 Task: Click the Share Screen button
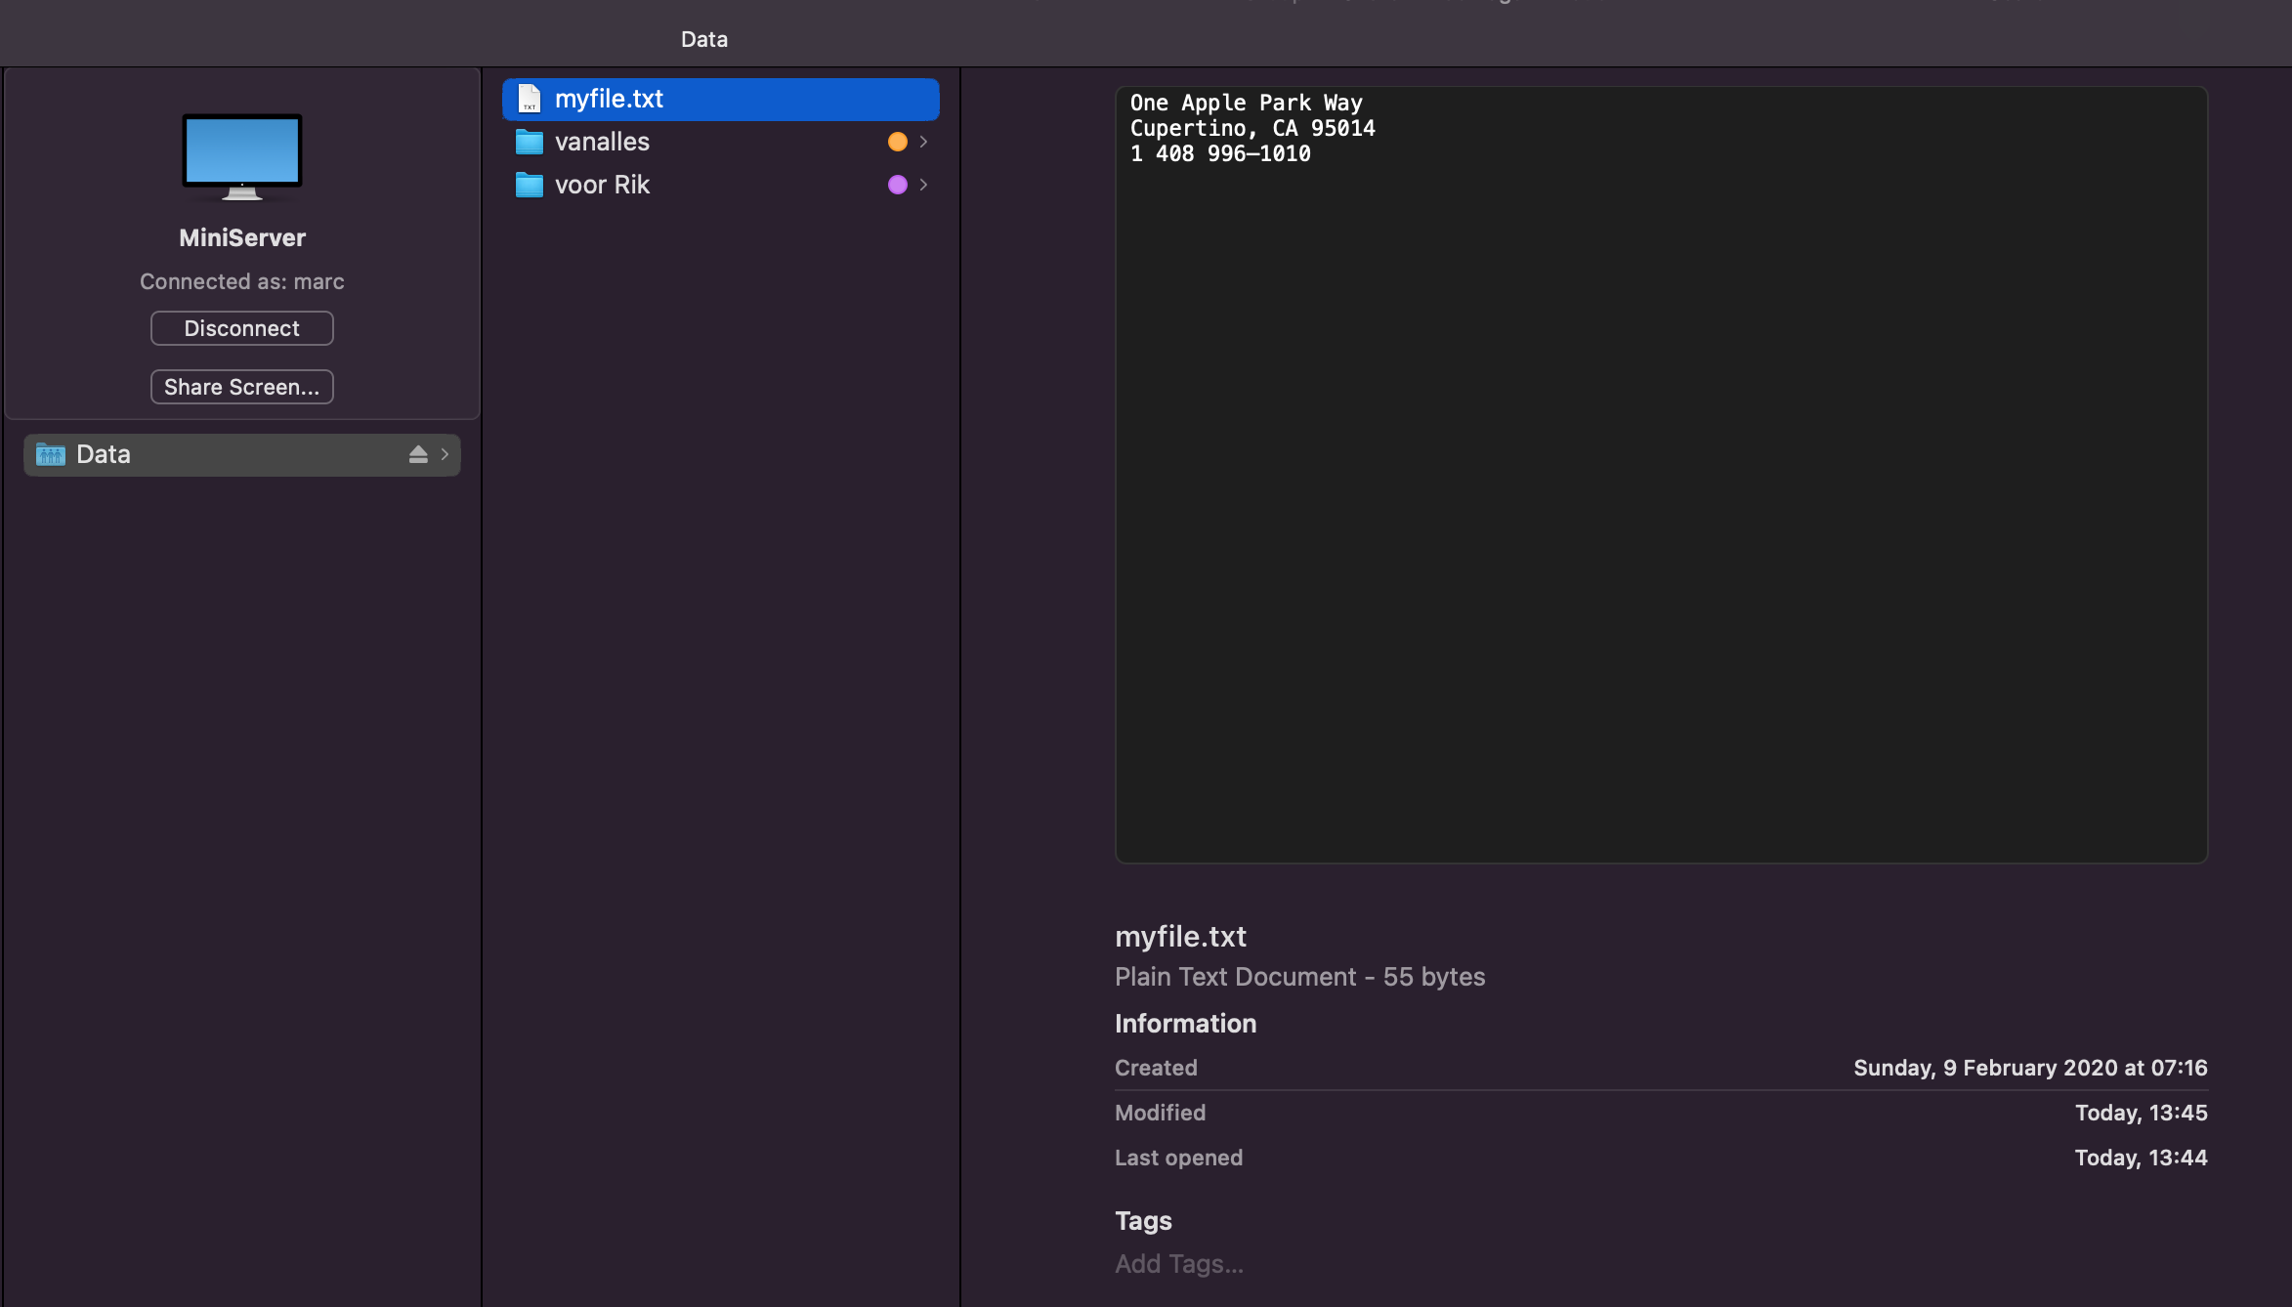241,387
